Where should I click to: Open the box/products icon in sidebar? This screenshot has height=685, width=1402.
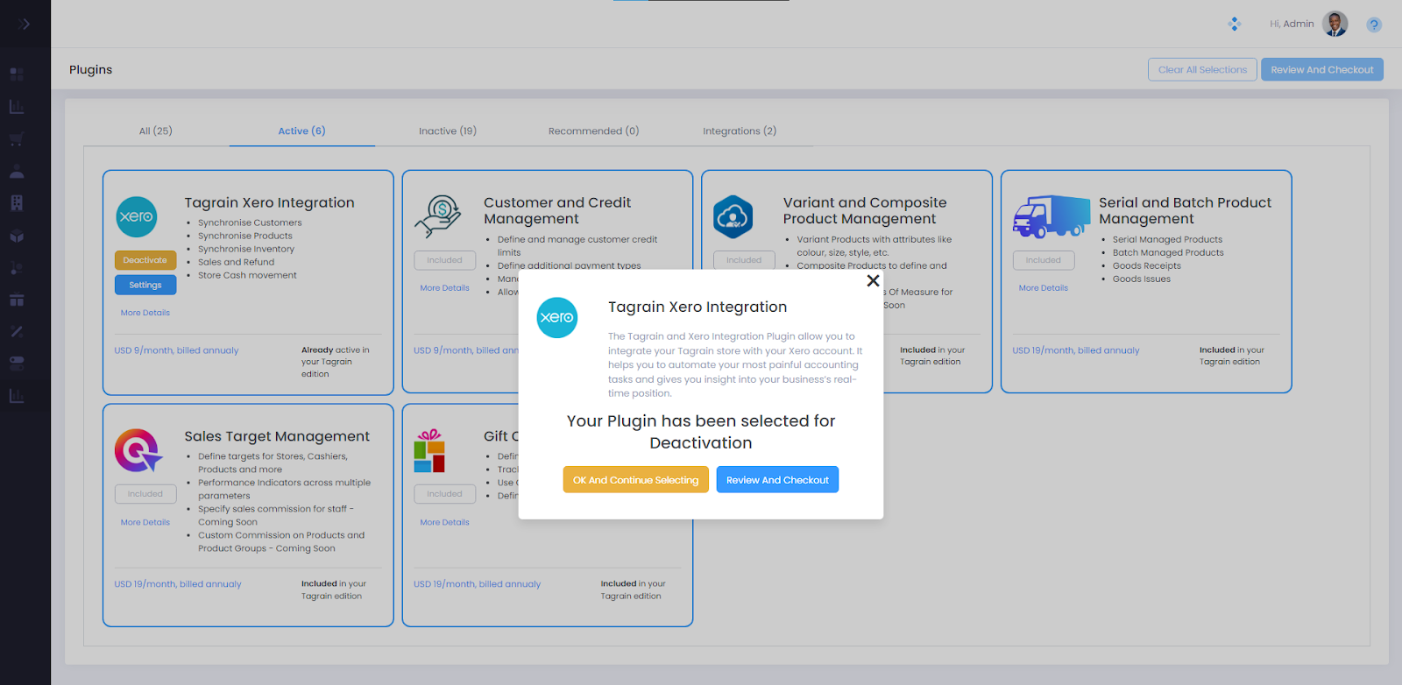[x=17, y=236]
